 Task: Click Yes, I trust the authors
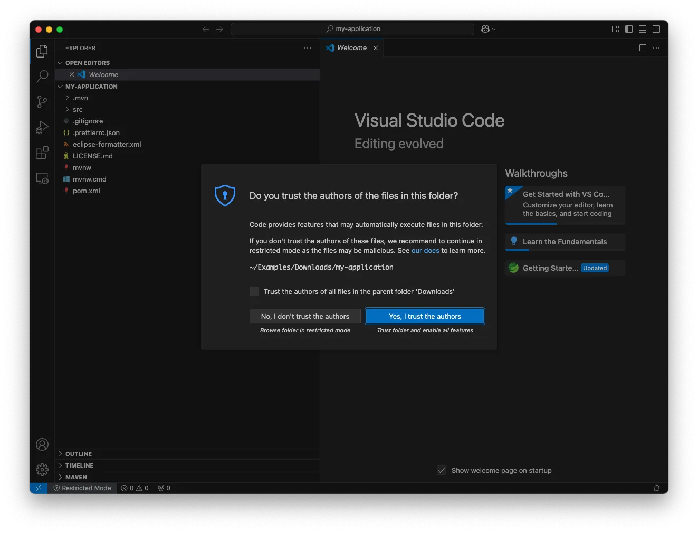pyautogui.click(x=424, y=316)
